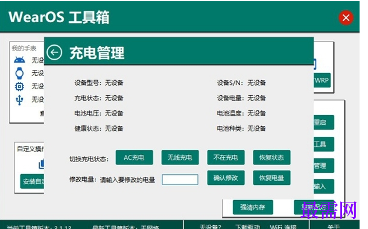Close the WearOS 工具箱 window with red X
Screen dimensions: 368x229
346,17
